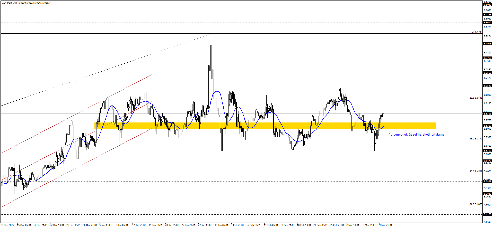Viewport: 493px width, 228px height.
Task: Click the 6.8045 price level tag
Action: [488, 5]
